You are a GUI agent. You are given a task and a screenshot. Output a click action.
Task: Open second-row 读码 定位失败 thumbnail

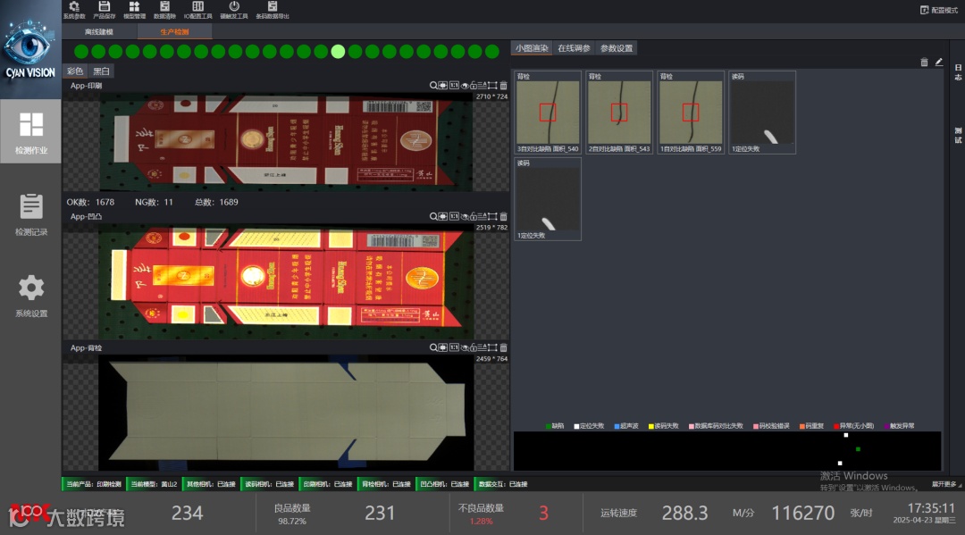tap(547, 199)
